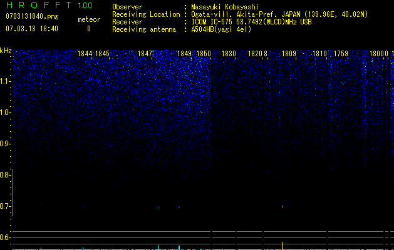Click the file name 0703131840.png

[x=32, y=16]
